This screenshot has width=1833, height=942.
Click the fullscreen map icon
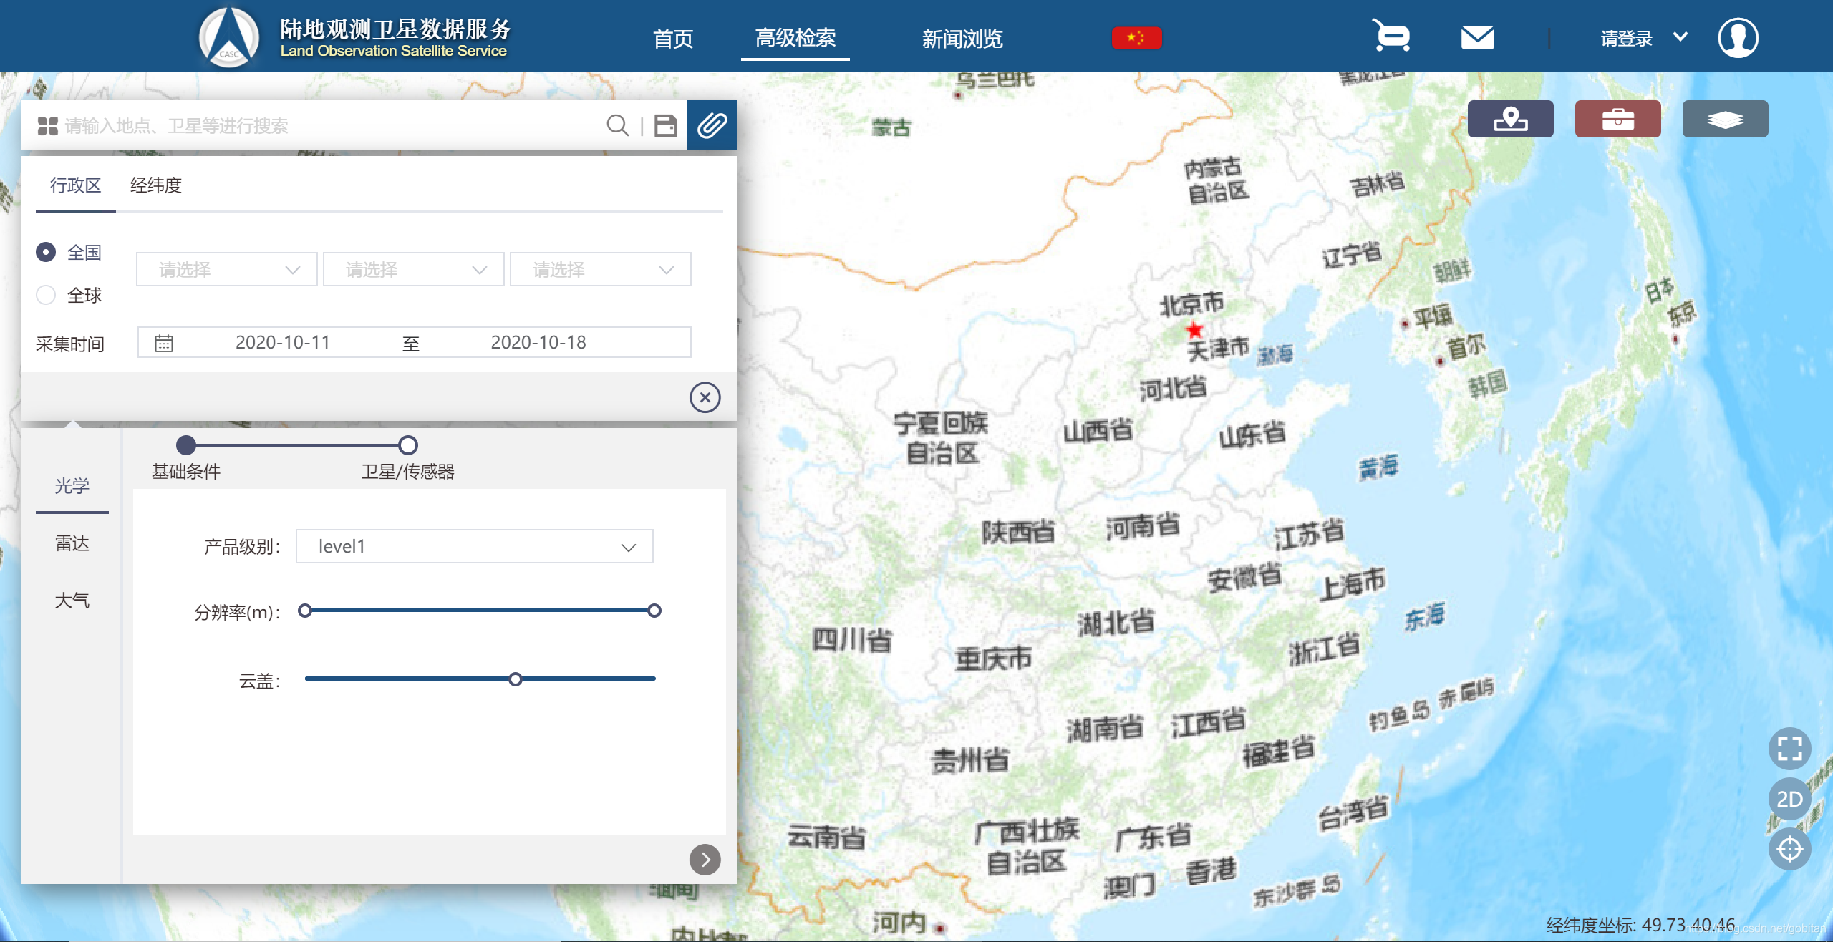click(x=1789, y=749)
